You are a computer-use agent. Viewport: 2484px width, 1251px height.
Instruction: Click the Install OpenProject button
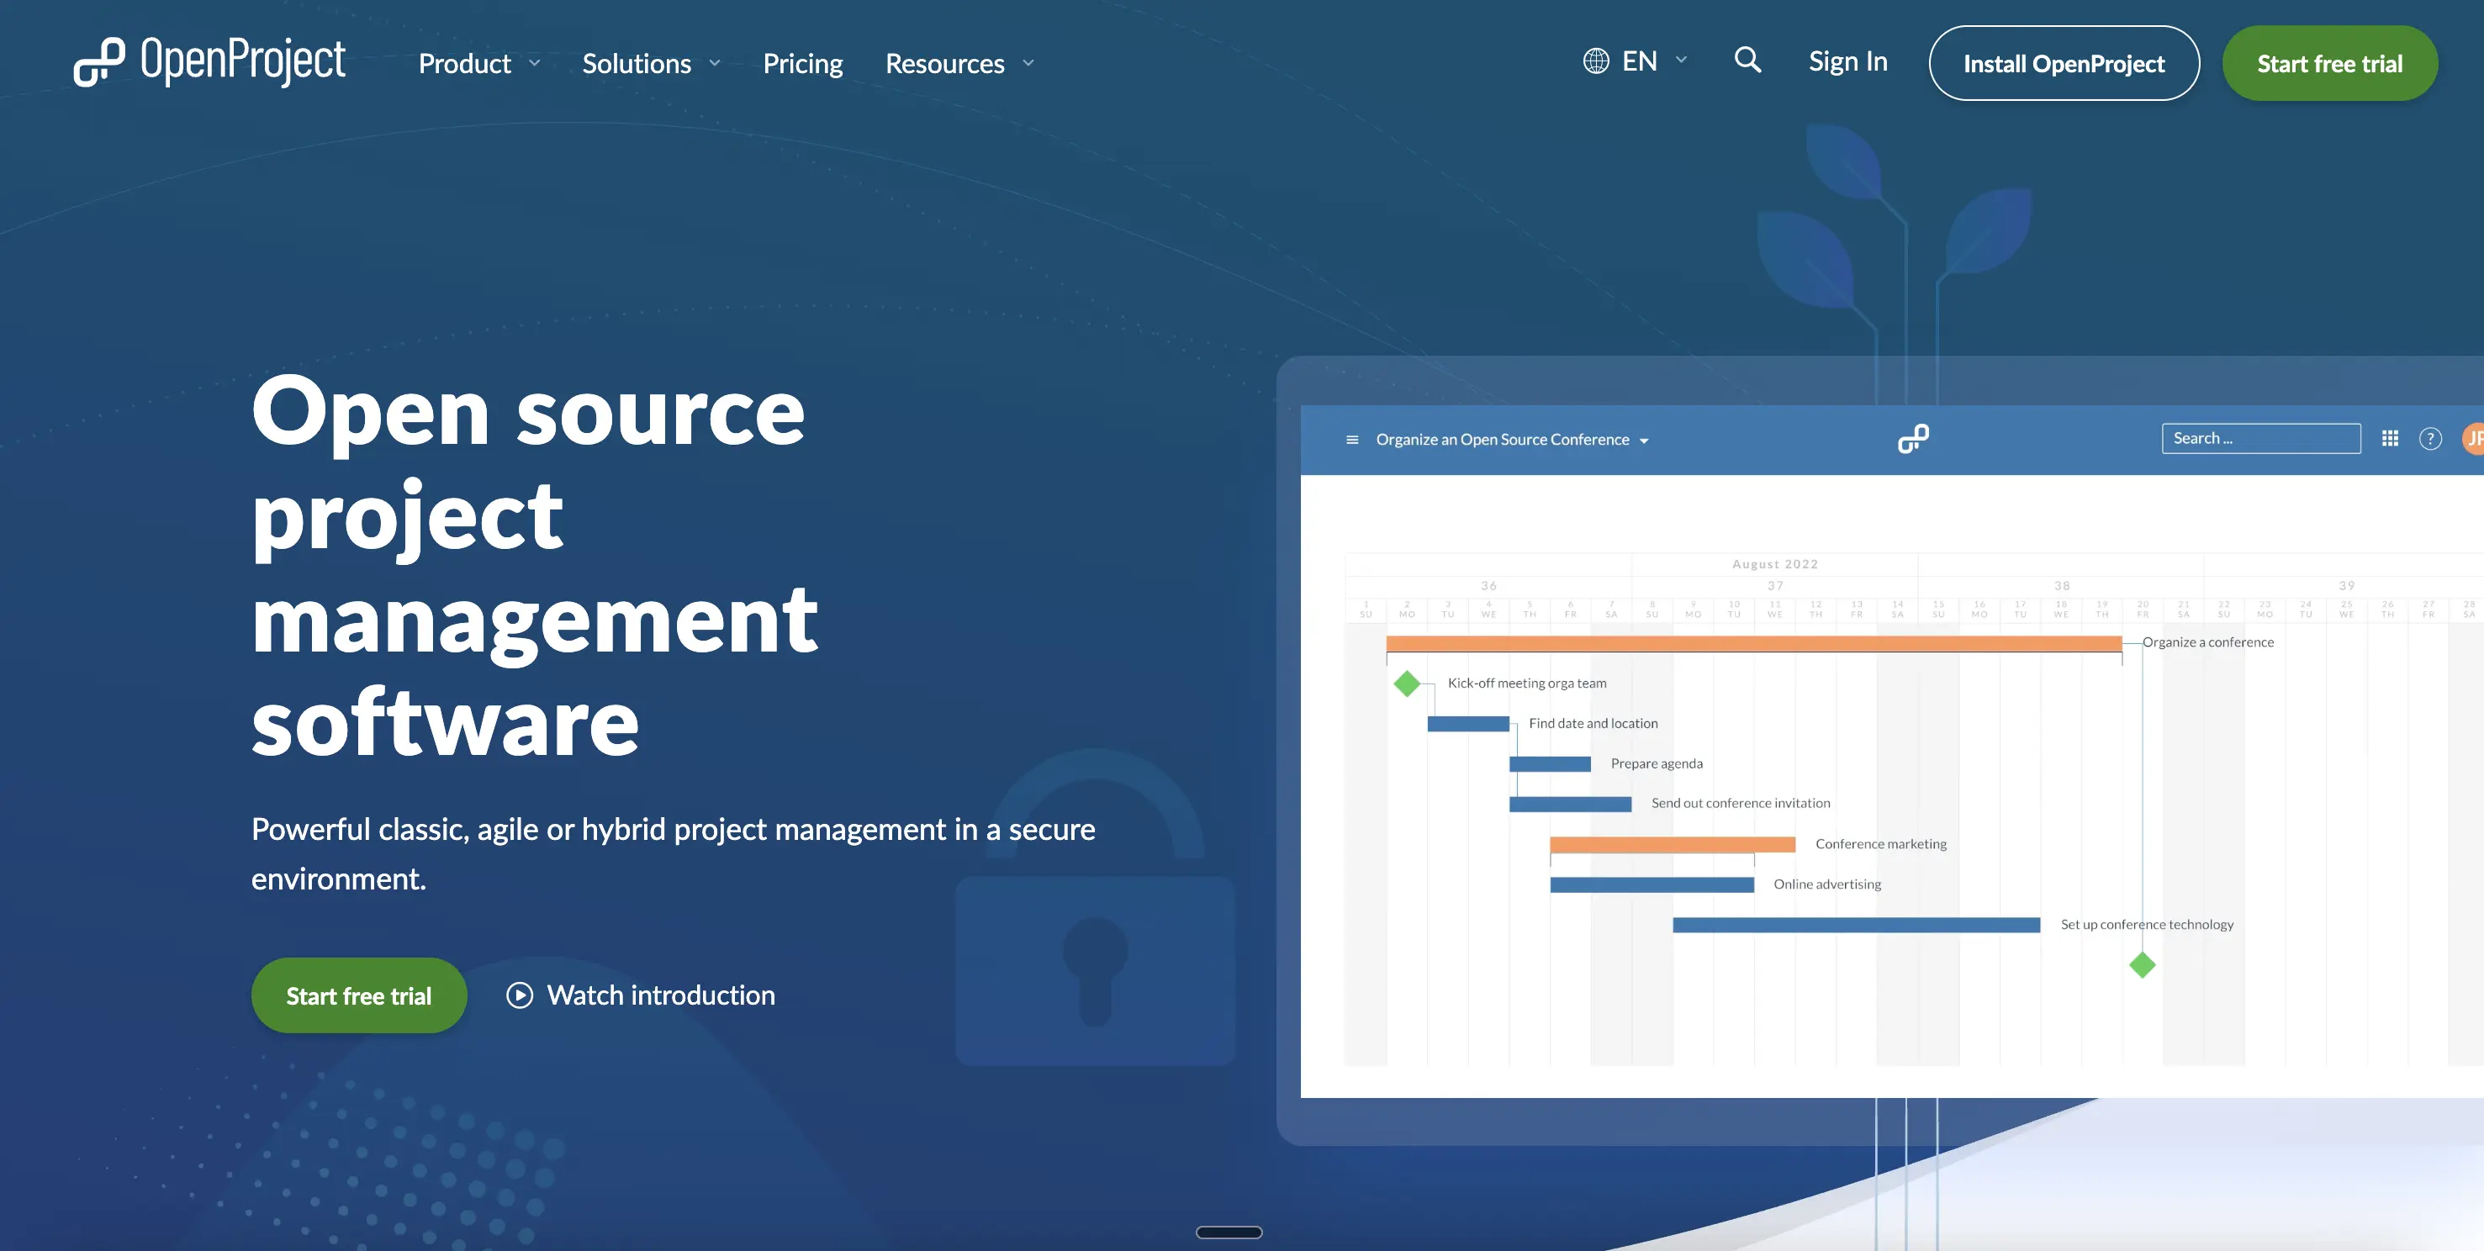[x=2064, y=63]
